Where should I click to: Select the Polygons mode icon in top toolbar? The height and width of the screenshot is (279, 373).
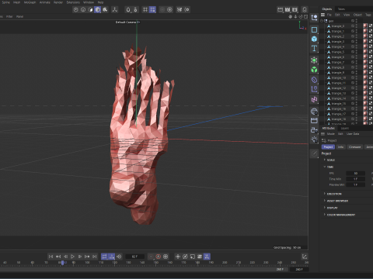(x=90, y=10)
